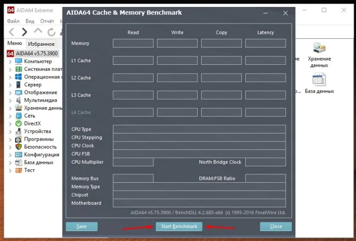Expand the Компьютер tree node
Viewport: 356px width, 241px height.
point(10,62)
